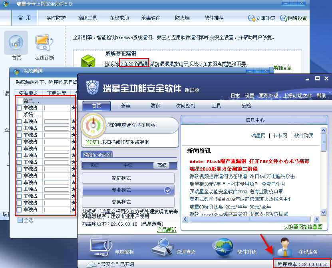332x268 pixels.
Task: Set network security level to 低级
Action: 94,165
